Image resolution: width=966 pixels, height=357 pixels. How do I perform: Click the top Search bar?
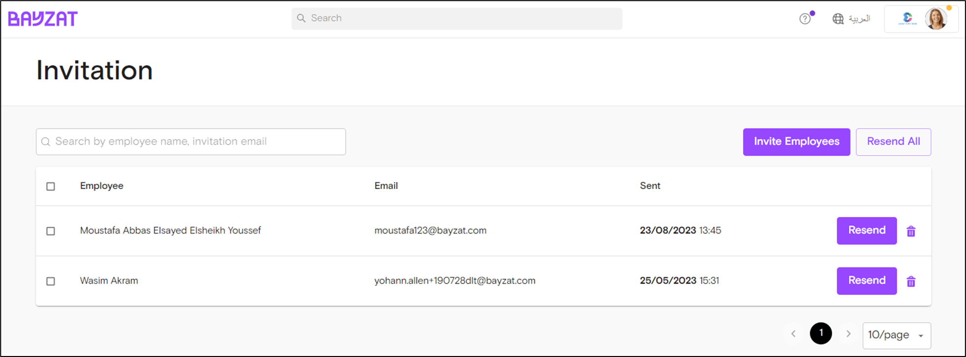[456, 18]
